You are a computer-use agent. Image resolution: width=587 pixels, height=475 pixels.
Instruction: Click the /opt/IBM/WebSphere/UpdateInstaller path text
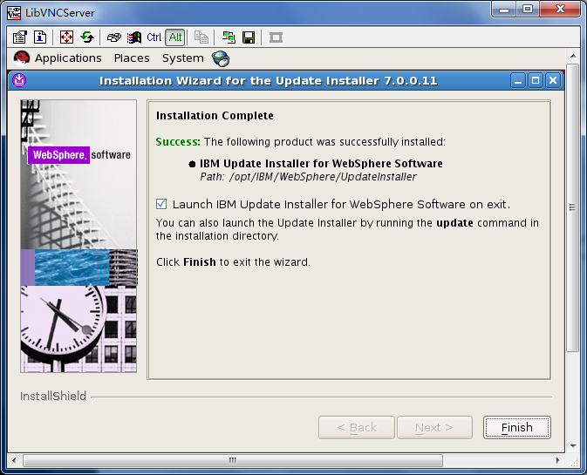click(323, 177)
